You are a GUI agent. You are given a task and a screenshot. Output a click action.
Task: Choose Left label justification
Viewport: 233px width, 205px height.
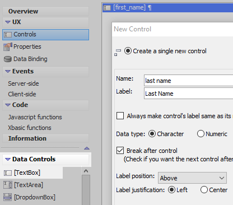click(171, 190)
